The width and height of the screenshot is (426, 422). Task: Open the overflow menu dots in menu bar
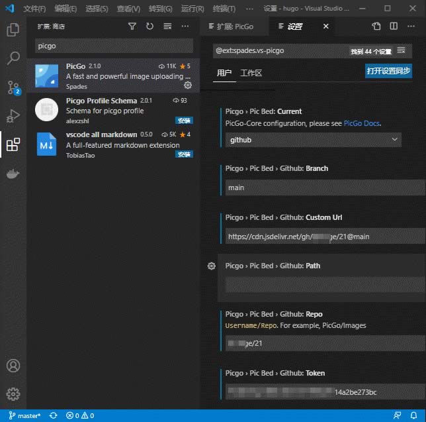pos(249,9)
